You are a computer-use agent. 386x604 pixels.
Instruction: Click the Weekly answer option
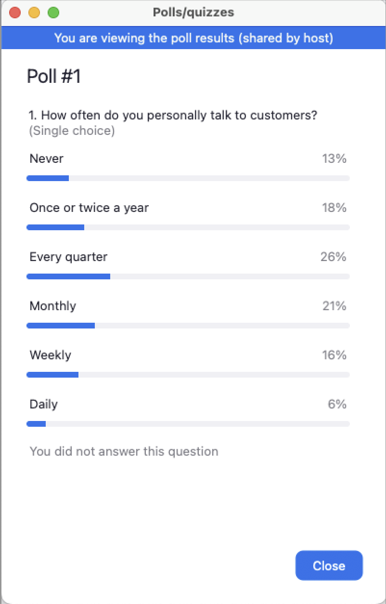[x=51, y=355]
